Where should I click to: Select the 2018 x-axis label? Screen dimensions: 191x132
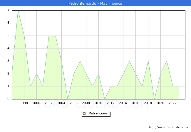click(x=148, y=103)
